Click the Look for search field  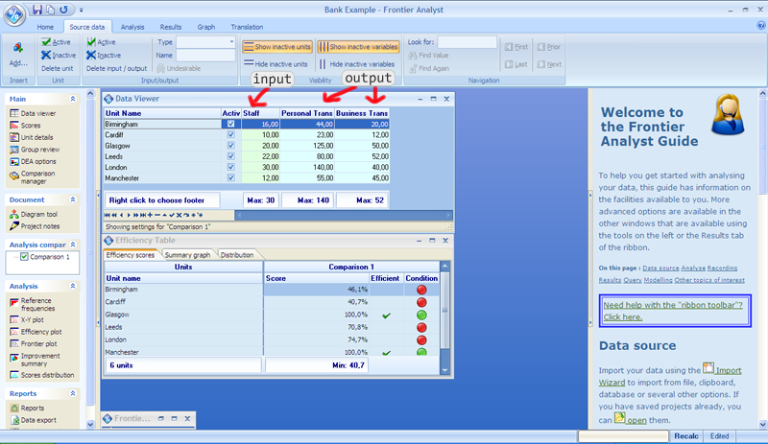coord(467,42)
